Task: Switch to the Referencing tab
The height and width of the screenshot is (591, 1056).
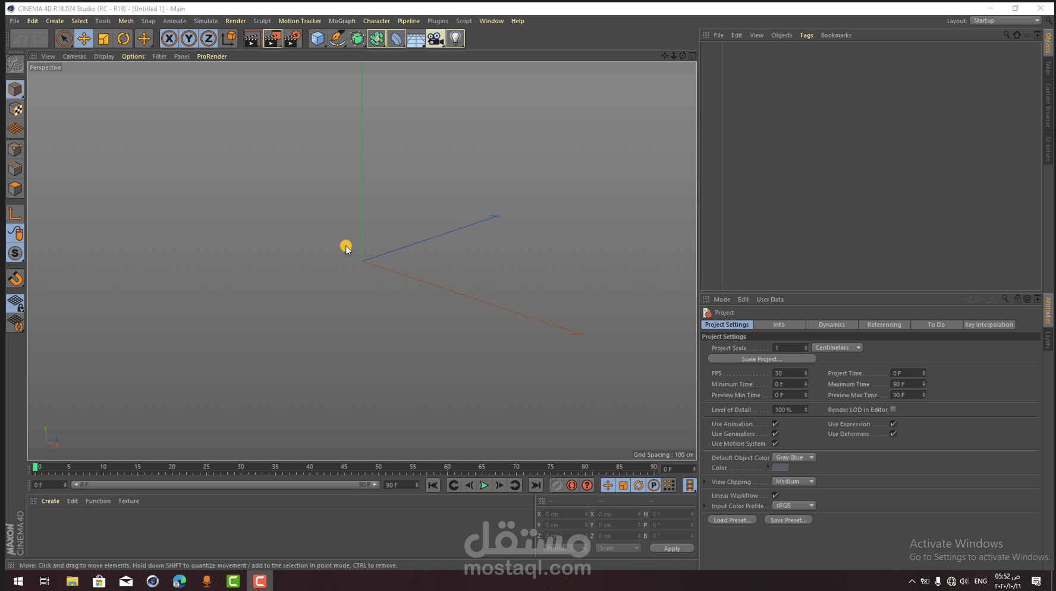Action: 884,325
